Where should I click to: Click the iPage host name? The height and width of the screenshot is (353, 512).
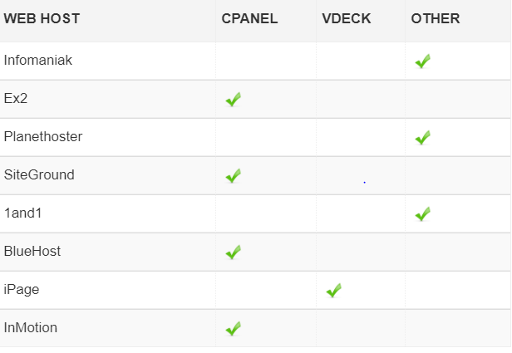(x=22, y=290)
